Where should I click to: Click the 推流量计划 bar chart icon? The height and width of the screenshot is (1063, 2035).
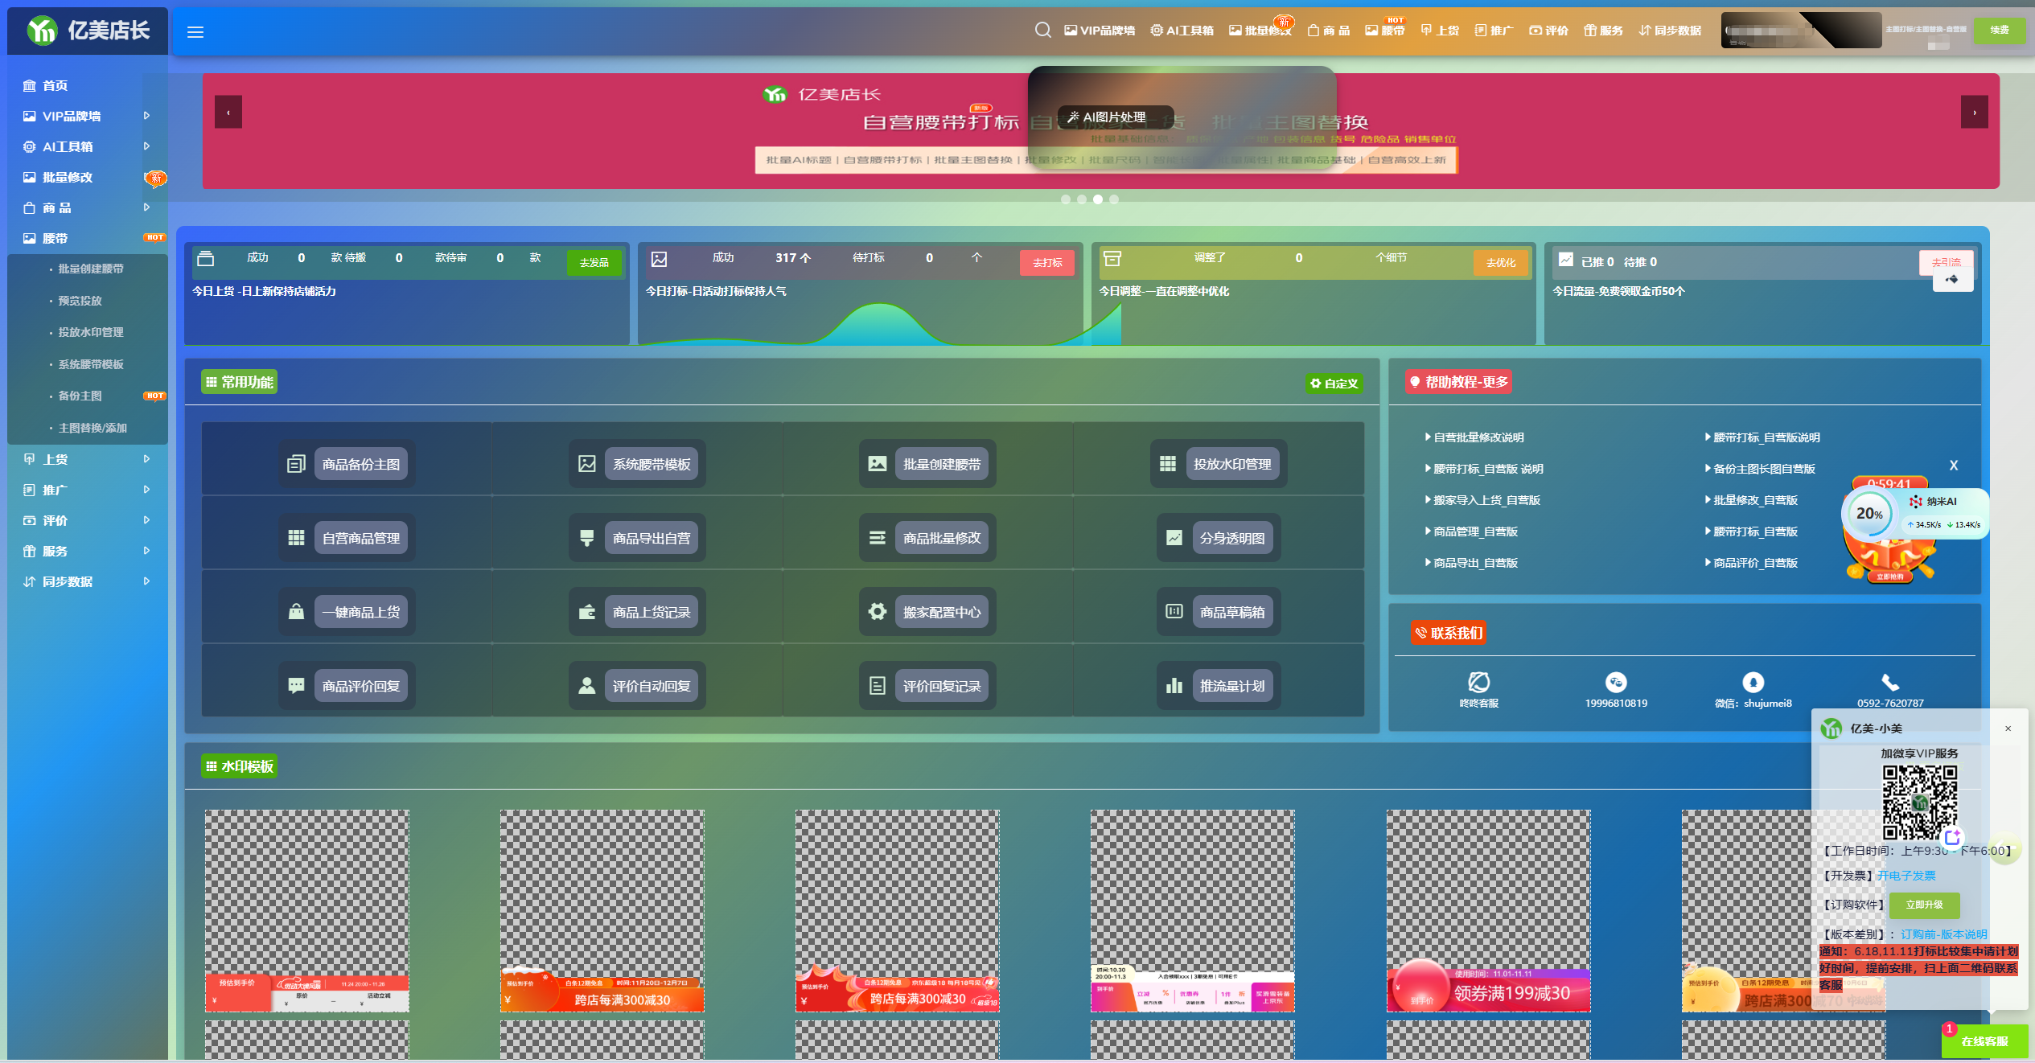(x=1174, y=686)
